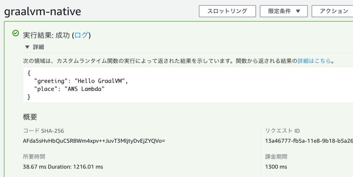Click the request ID value starting 13a46777
Viewport: 353px width, 177px height.
[x=309, y=141]
